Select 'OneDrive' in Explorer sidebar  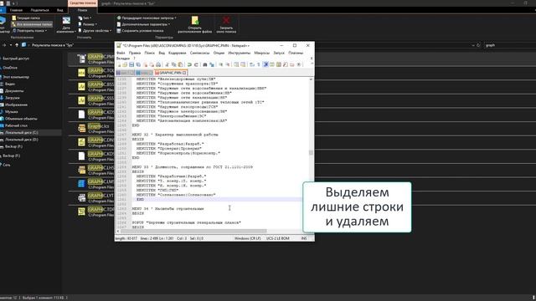click(10, 68)
